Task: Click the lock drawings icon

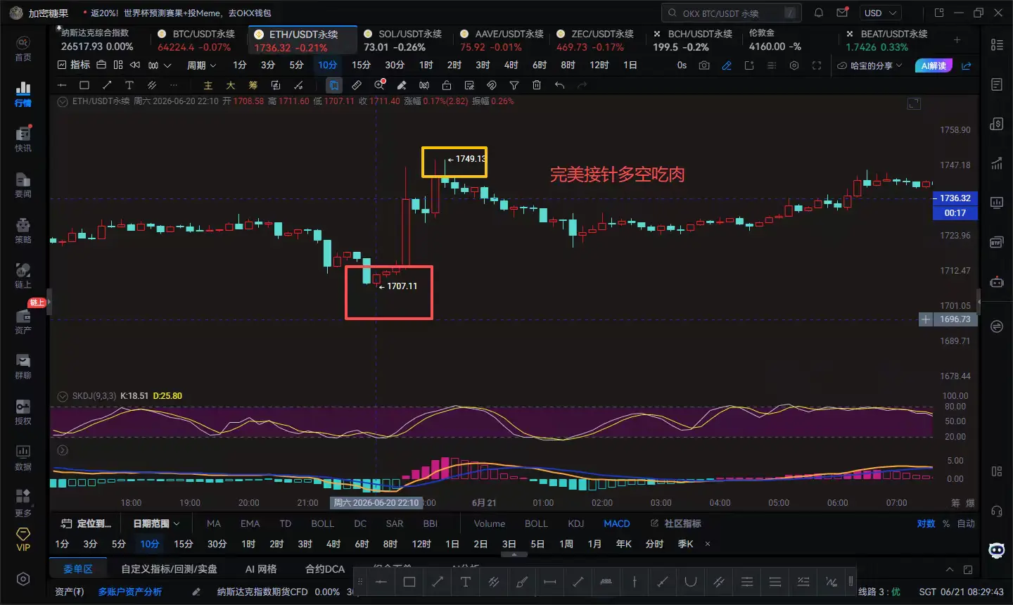Action: point(447,85)
